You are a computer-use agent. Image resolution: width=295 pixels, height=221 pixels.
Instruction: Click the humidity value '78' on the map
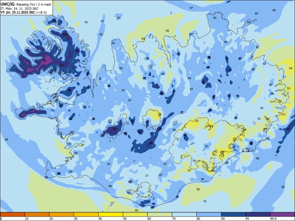pyautogui.click(x=86, y=22)
